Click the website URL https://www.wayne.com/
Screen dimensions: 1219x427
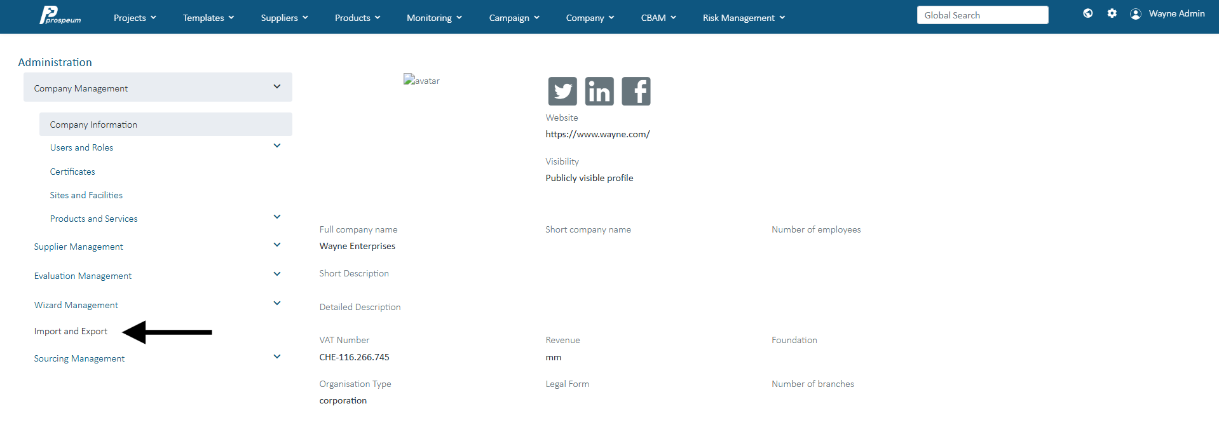click(x=597, y=134)
